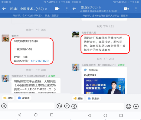Tap phone number 13121531695 link
The height and width of the screenshot is (120, 141).
pyautogui.click(x=40, y=61)
